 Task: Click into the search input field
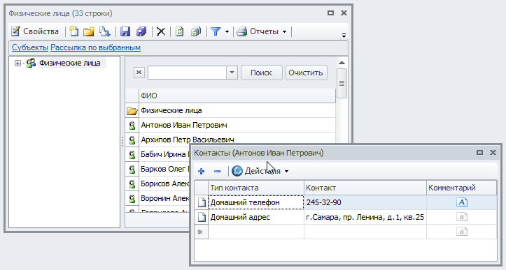click(x=187, y=73)
